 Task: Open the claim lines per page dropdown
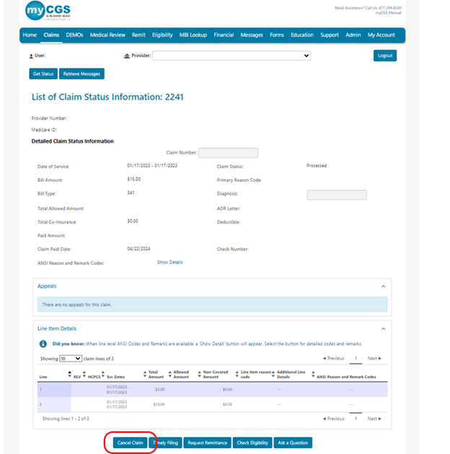coord(71,358)
